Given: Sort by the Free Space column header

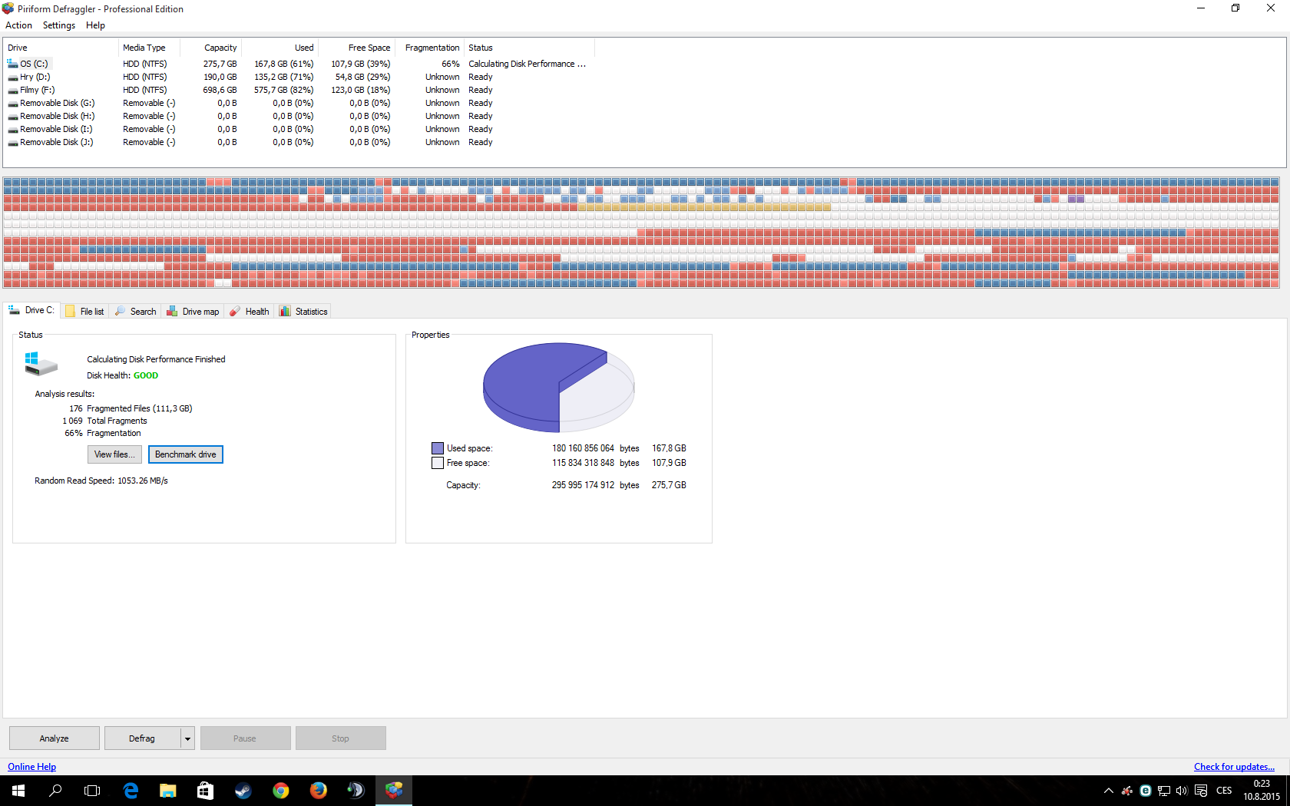Looking at the screenshot, I should pos(357,48).
